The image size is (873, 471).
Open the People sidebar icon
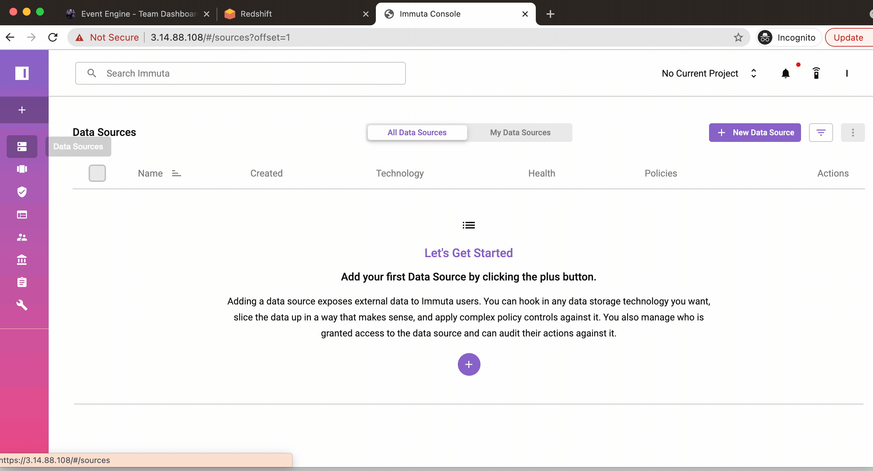(22, 237)
